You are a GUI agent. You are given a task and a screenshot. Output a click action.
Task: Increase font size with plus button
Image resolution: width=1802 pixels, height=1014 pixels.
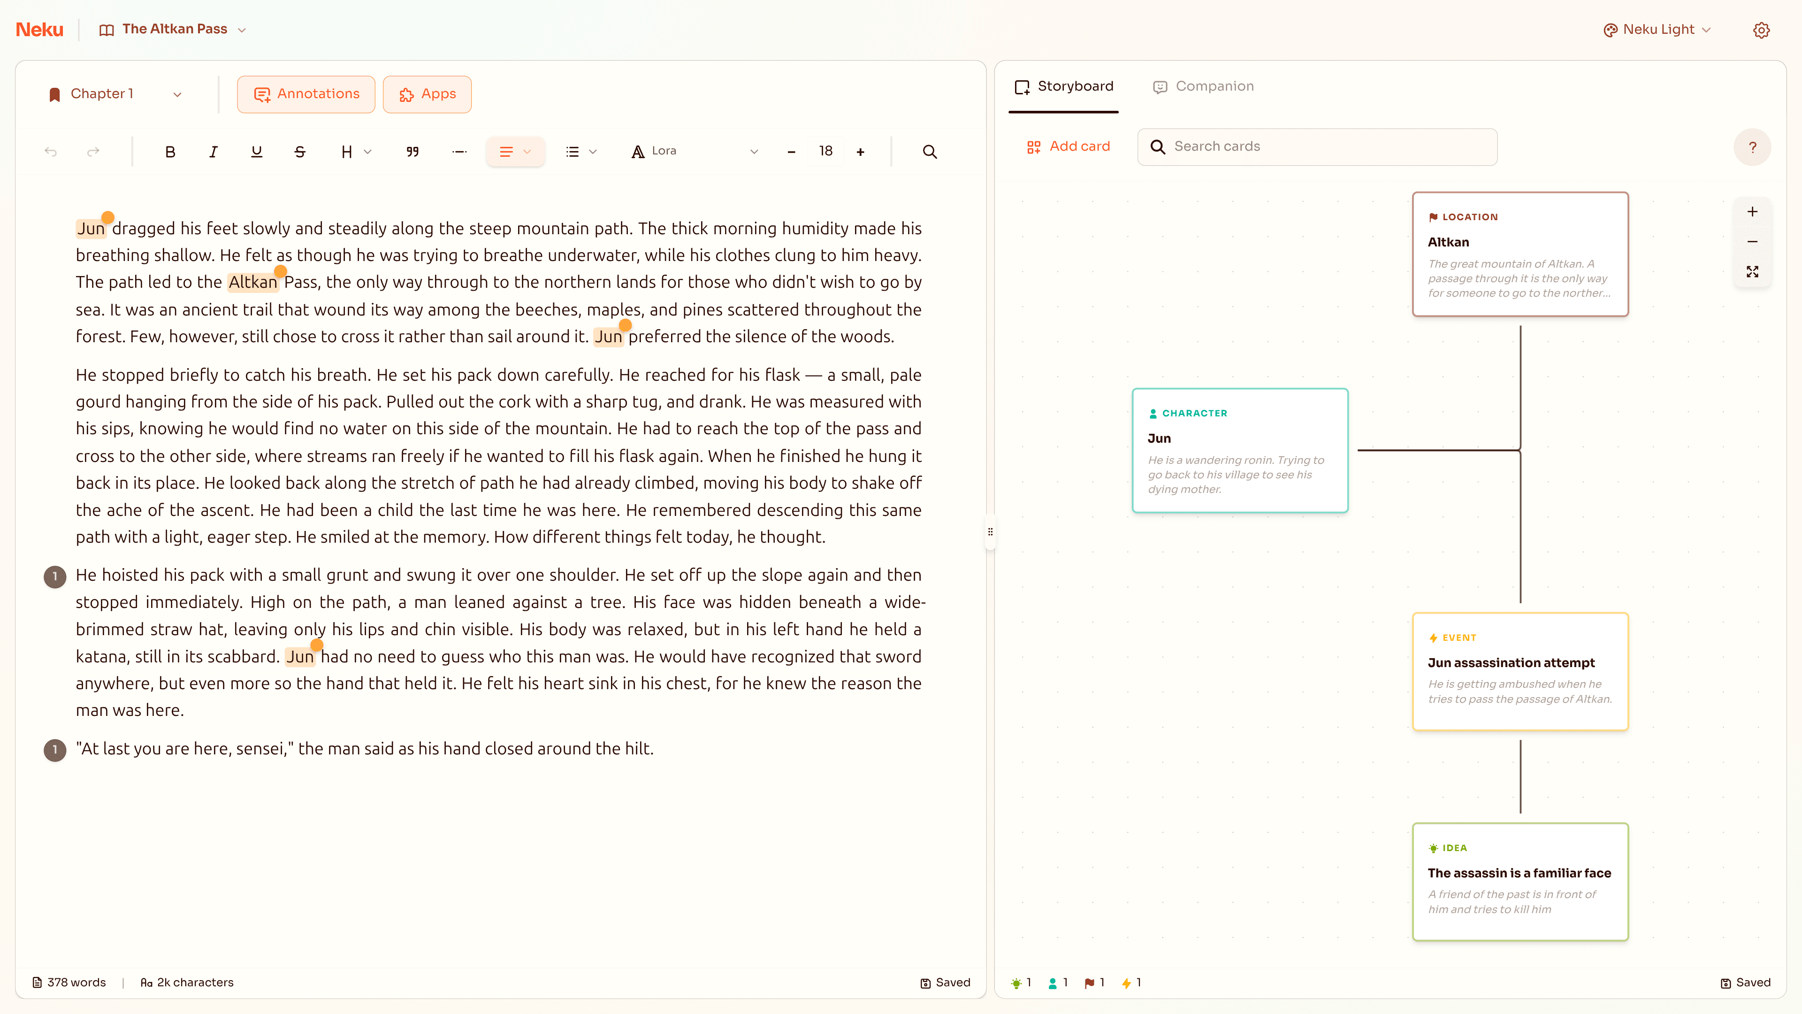coord(861,151)
